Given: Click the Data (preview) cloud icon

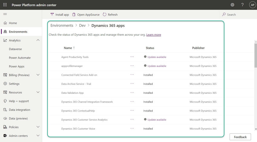Looking at the screenshot, I should 5,118.
